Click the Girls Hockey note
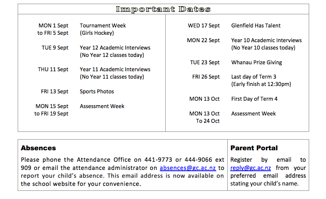Image resolution: width=326 pixels, height=199 pixels. pyautogui.click(x=97, y=33)
